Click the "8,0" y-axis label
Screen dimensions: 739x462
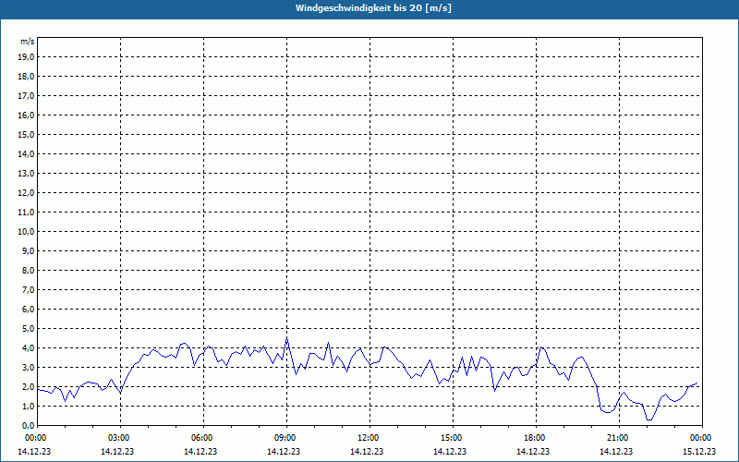[28, 270]
